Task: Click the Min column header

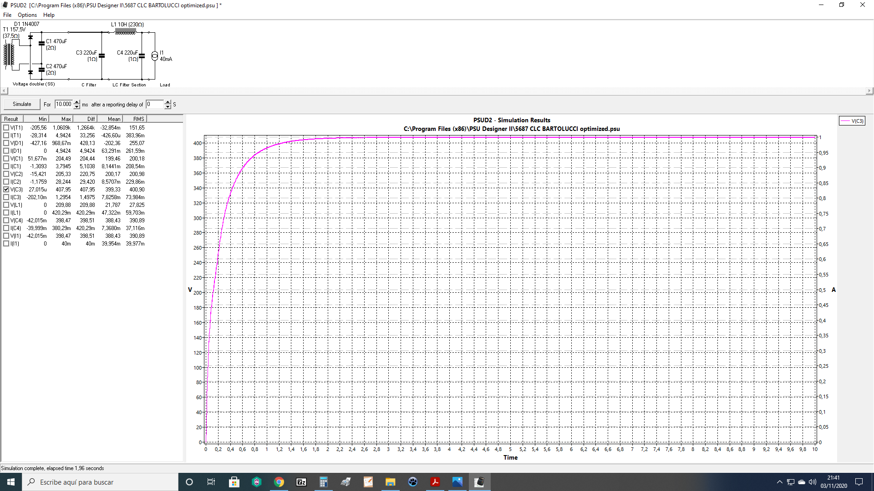Action: (x=36, y=119)
